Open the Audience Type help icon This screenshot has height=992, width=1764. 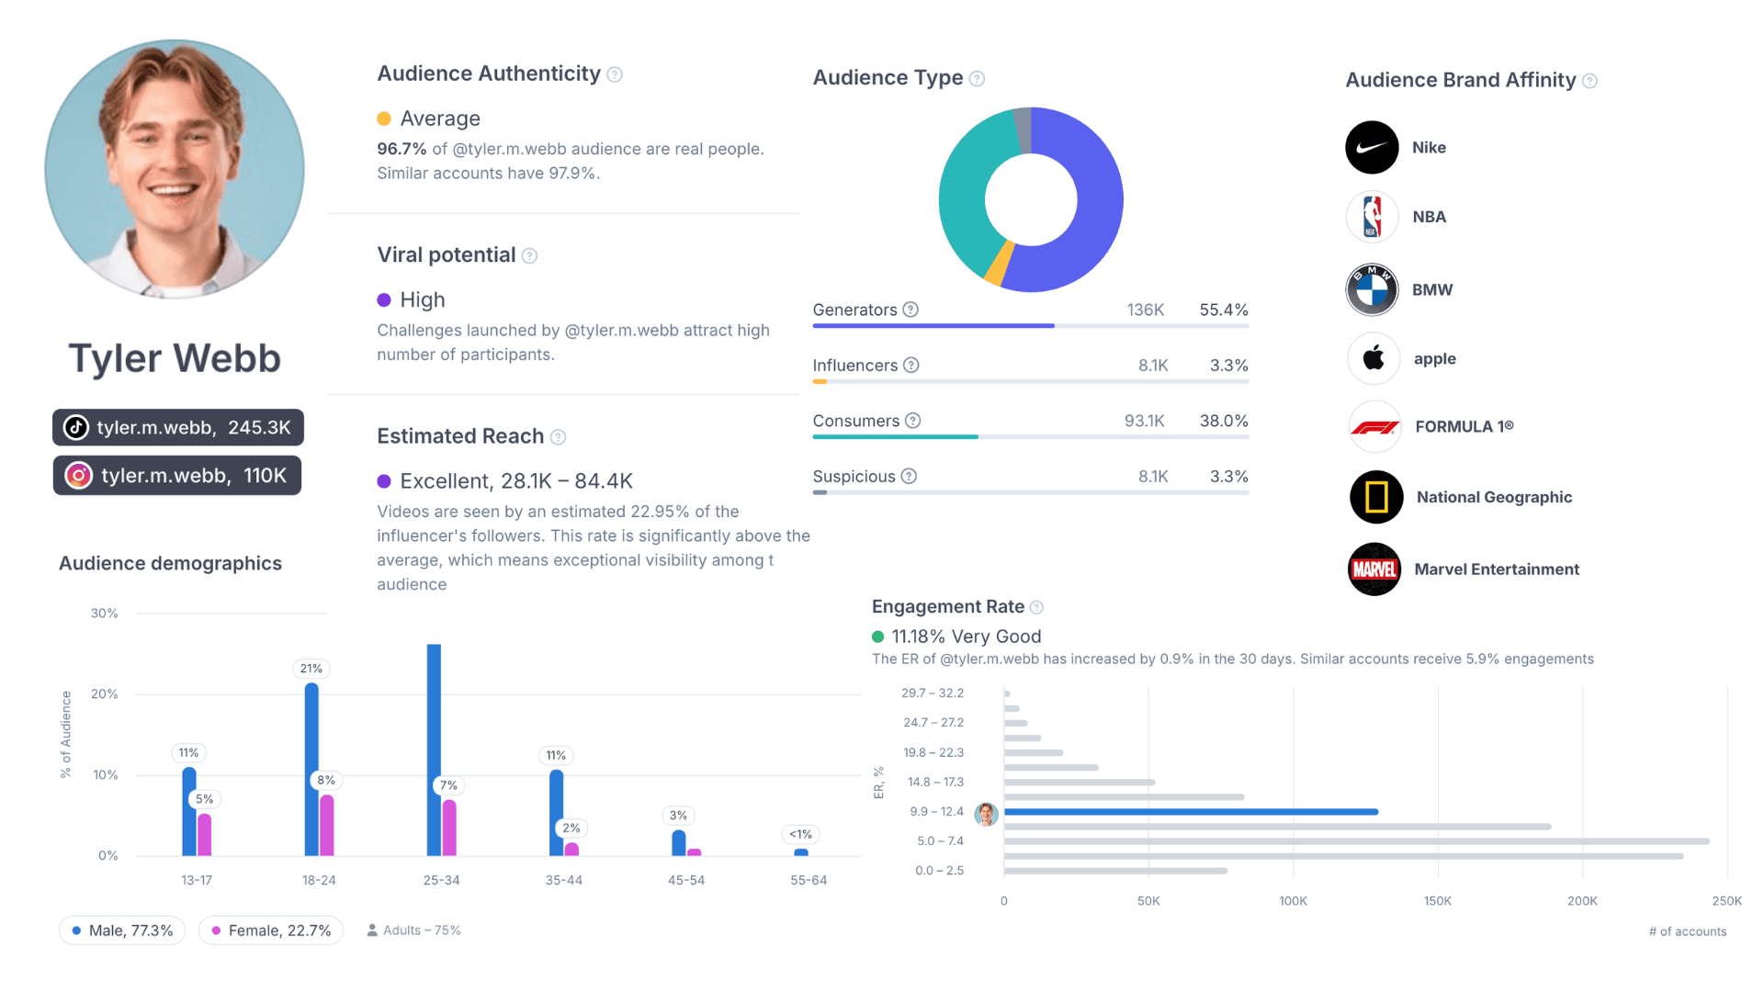tap(977, 79)
